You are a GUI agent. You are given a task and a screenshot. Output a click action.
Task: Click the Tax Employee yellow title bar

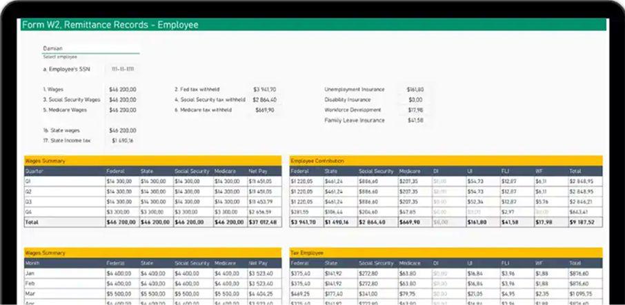click(x=446, y=253)
